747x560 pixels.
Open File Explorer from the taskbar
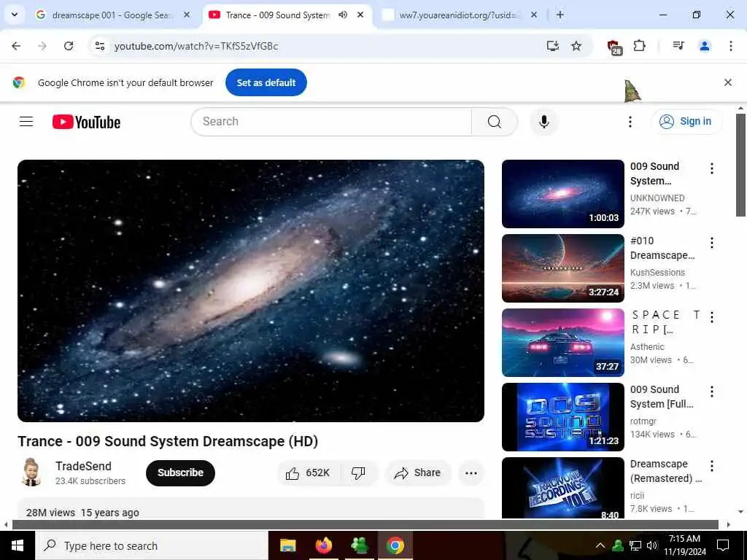click(x=287, y=545)
